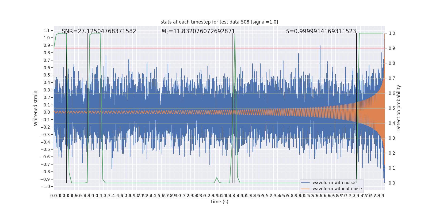The width and height of the screenshot is (428, 214).
Task: Click the 'Detection probability' right axis label
Action: tap(399, 108)
